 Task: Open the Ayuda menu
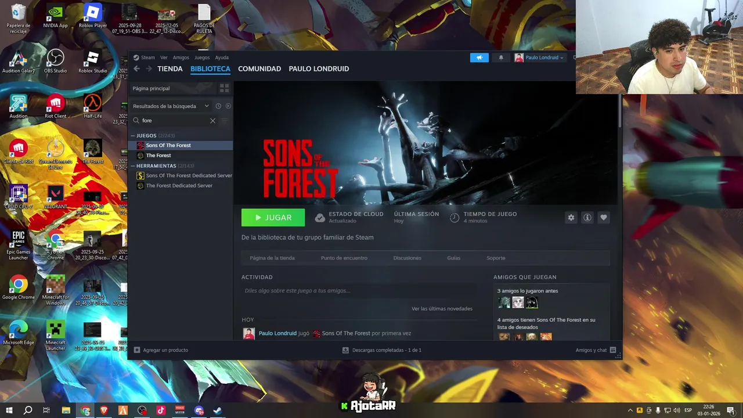tap(222, 57)
